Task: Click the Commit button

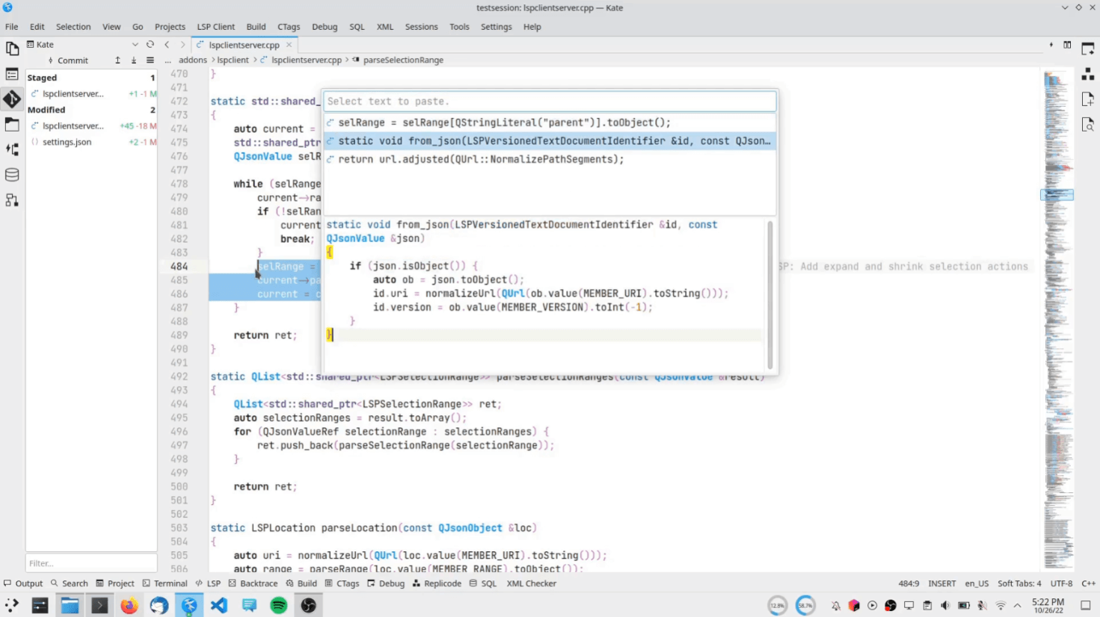Action: [68, 61]
